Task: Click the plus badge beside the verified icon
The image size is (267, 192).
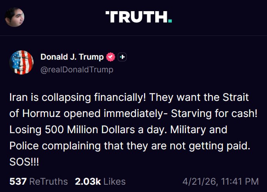Action: (122, 57)
